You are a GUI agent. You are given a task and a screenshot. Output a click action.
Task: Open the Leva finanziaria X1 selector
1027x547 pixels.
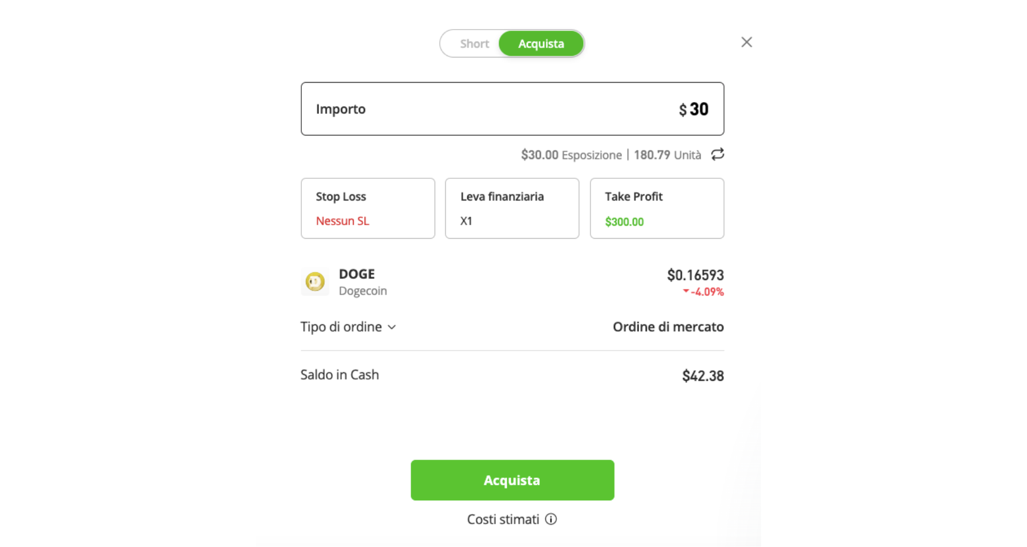coord(512,208)
